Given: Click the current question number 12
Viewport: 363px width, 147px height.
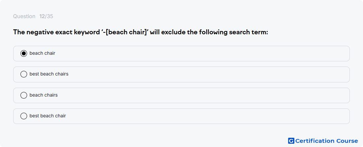Looking at the screenshot, I should pos(42,16).
